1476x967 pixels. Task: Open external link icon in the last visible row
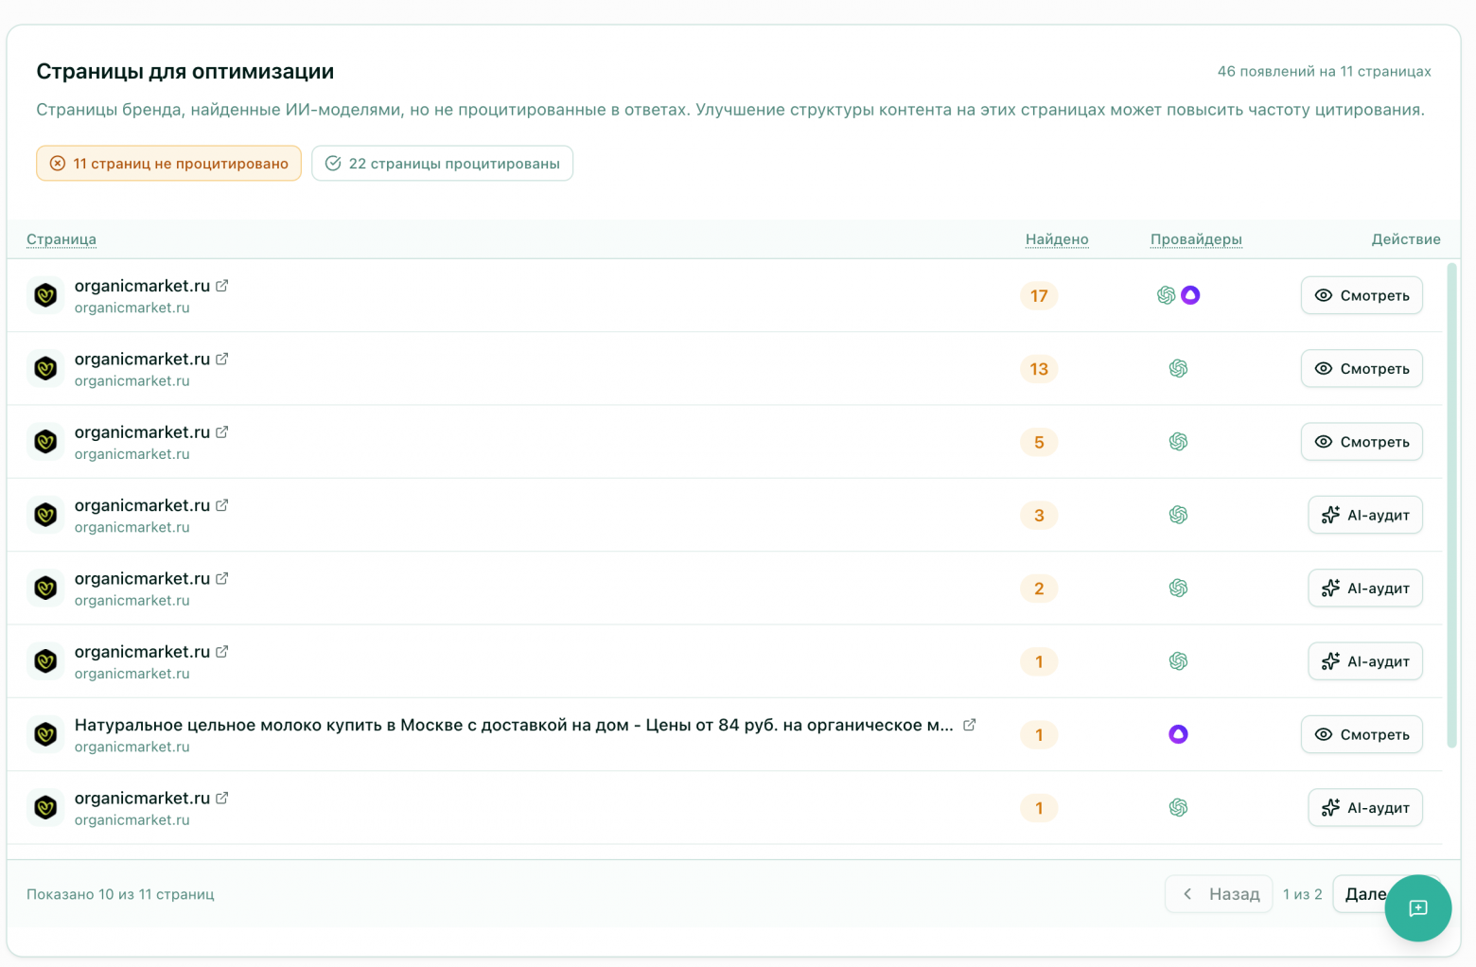(x=221, y=798)
